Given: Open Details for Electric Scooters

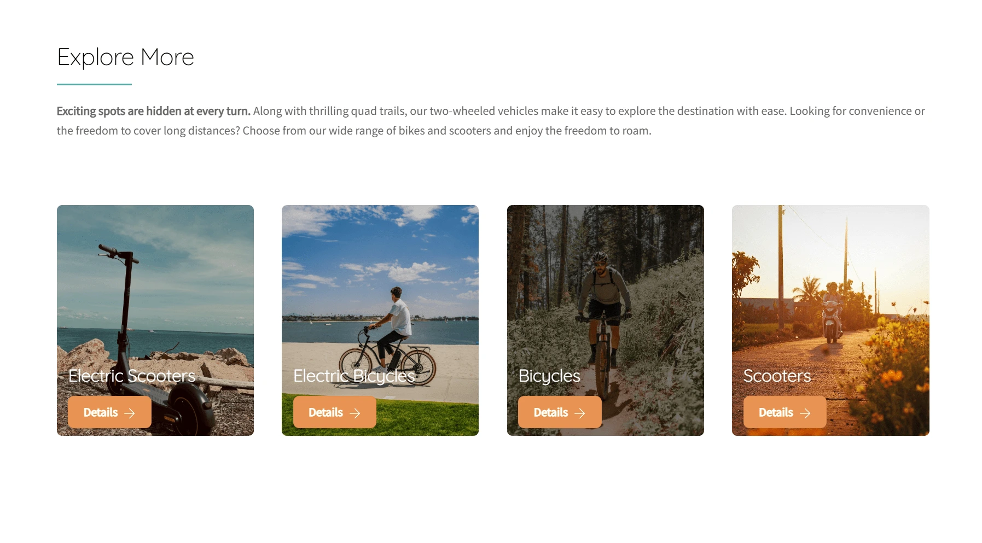Looking at the screenshot, I should click(109, 412).
